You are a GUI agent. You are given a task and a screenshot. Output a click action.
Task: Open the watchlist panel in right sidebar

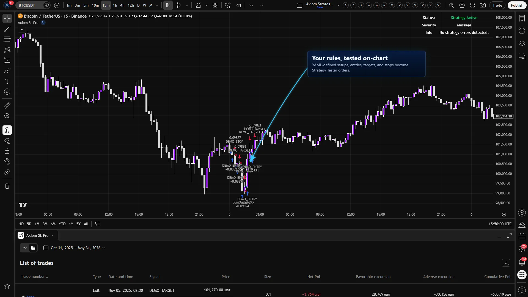522,18
